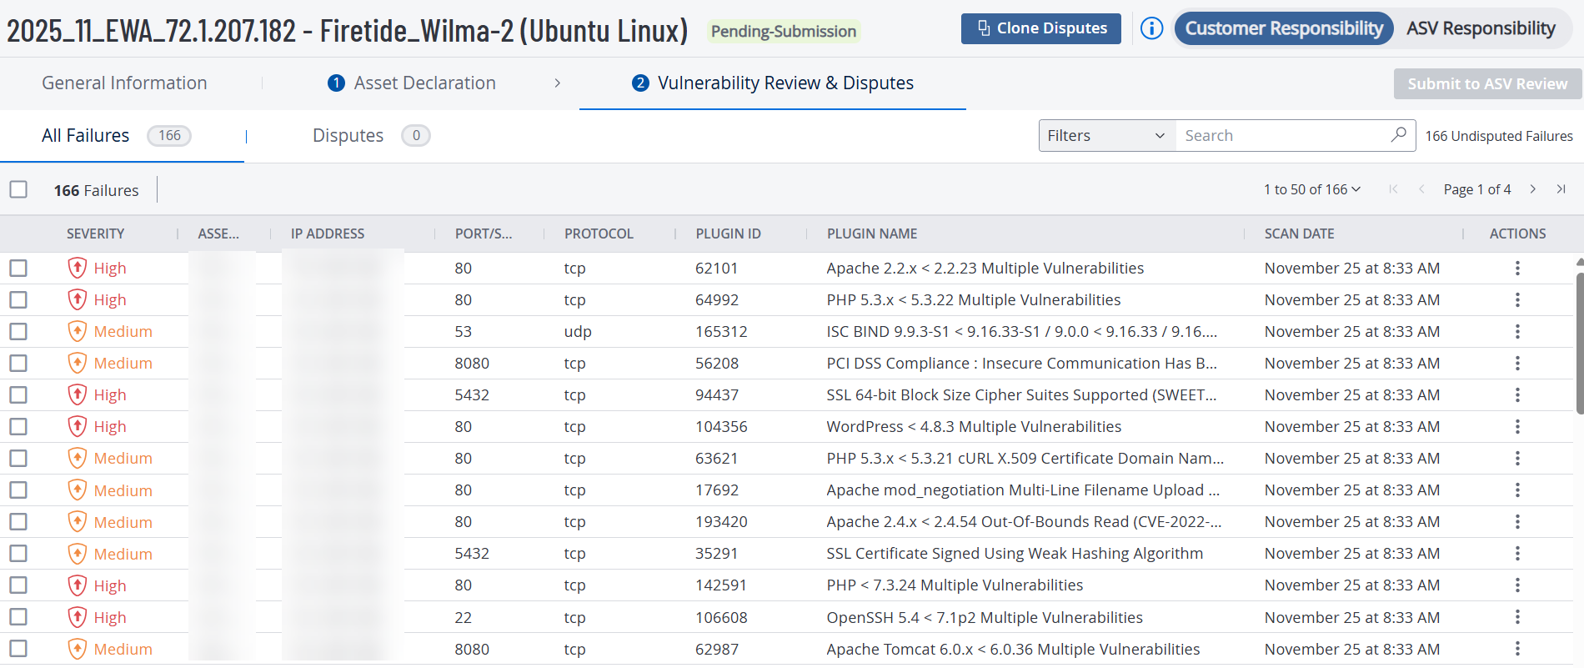Open the General Information tab

(124, 83)
